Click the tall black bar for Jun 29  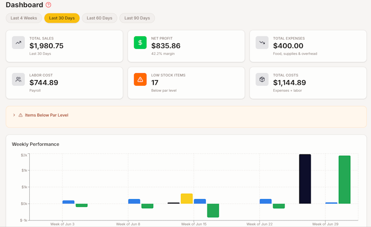[x=305, y=179]
